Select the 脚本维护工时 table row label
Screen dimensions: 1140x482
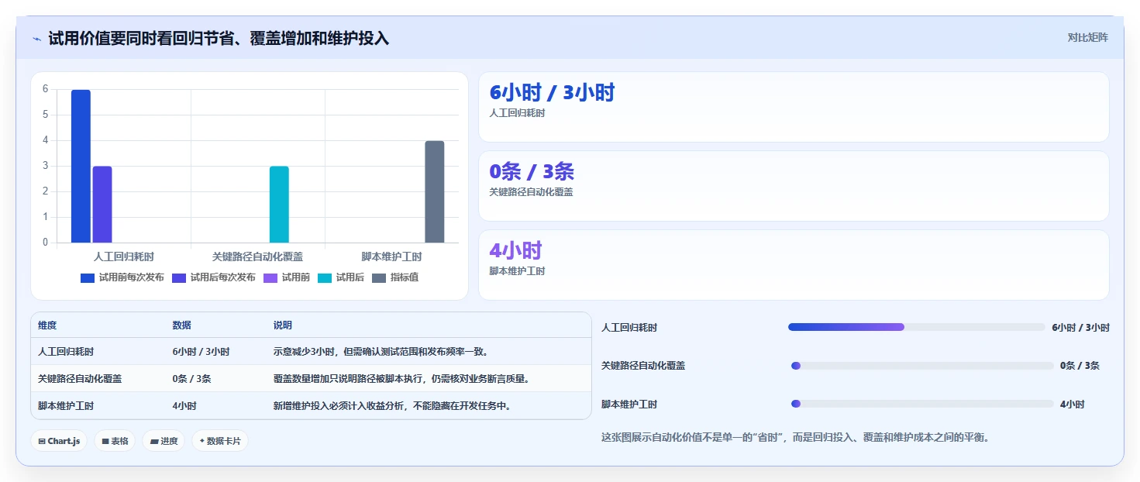66,406
